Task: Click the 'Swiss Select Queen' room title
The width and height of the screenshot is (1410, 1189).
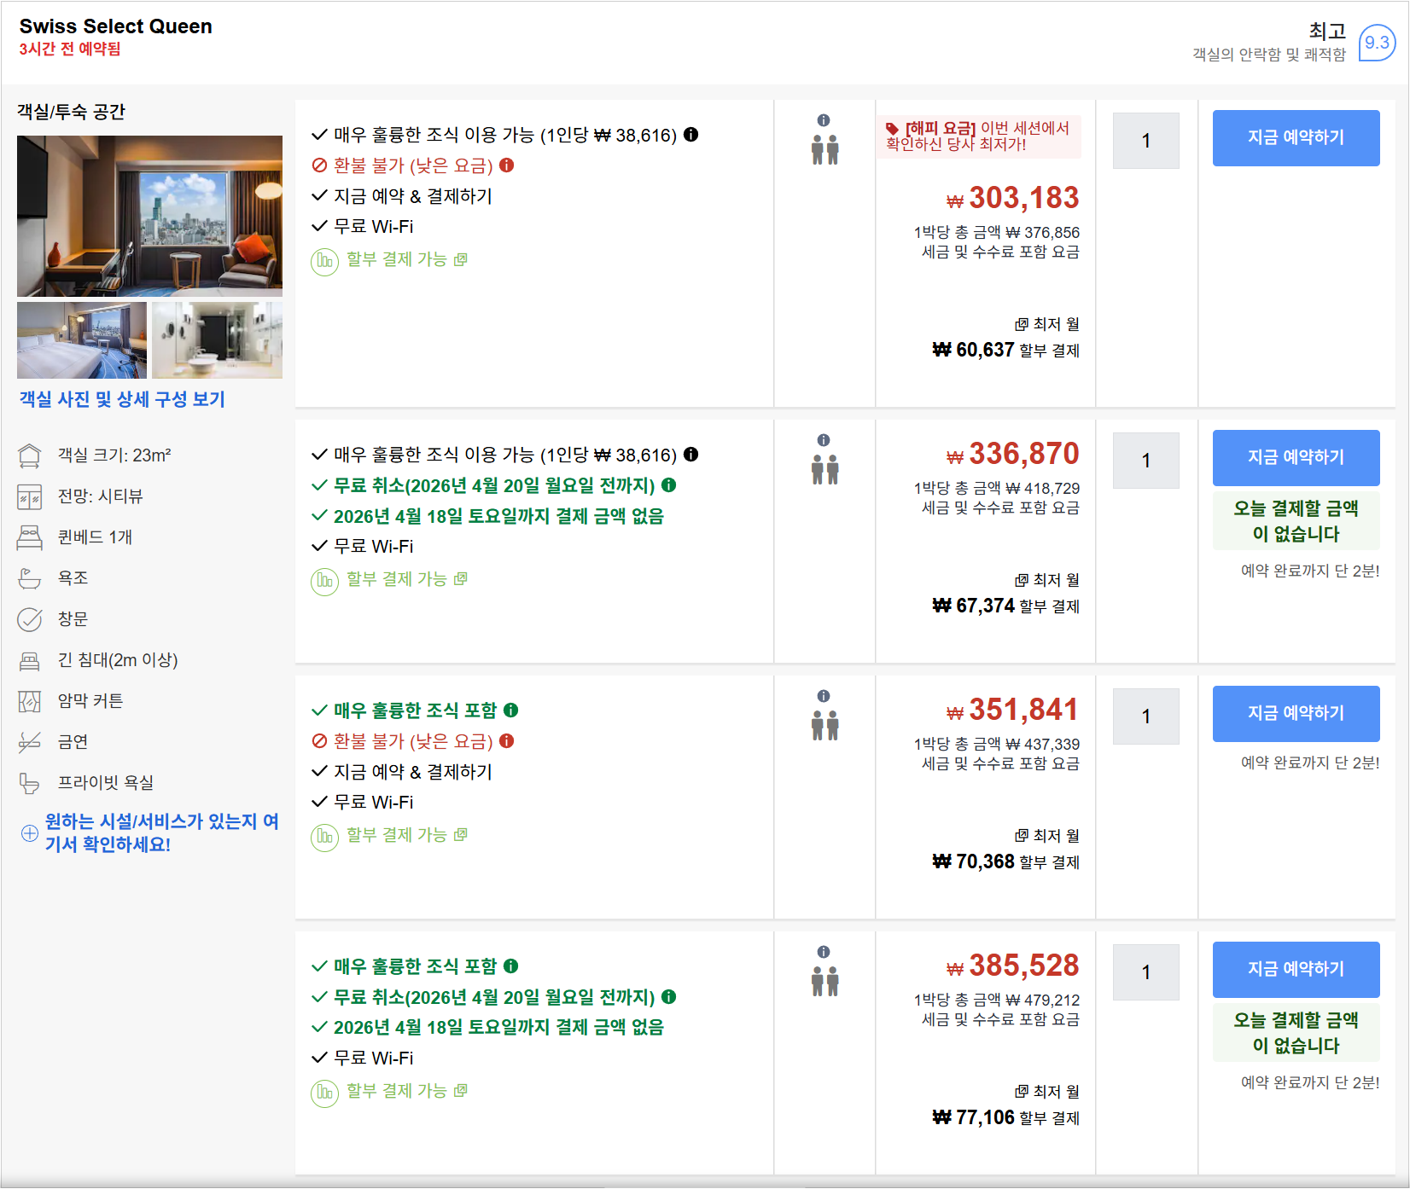Action: coord(116,26)
